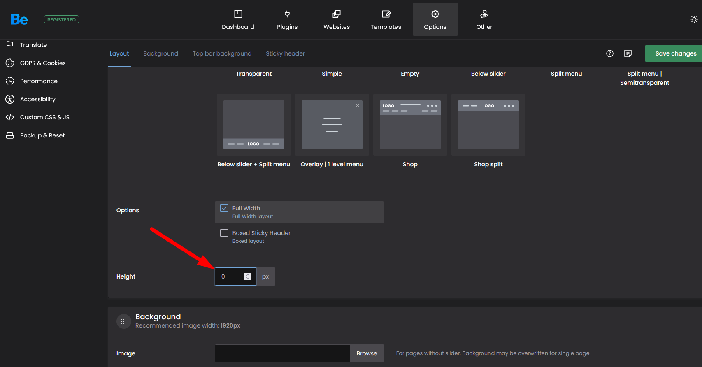This screenshot has height=367, width=702.
Task: Switch to Sticky header tab
Action: (x=286, y=53)
